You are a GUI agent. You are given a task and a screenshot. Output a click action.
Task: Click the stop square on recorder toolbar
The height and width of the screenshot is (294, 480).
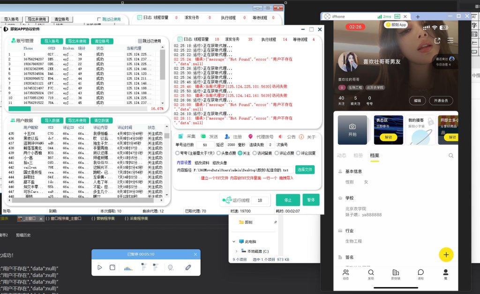(x=112, y=267)
